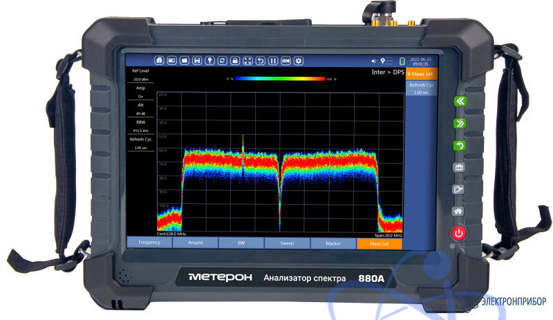Image resolution: width=553 pixels, height=320 pixels.
Task: Select the Marker bottom tab
Action: (x=333, y=243)
